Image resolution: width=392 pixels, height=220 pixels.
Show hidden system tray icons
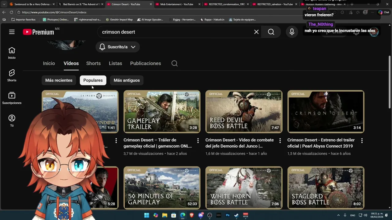pyautogui.click(x=338, y=215)
